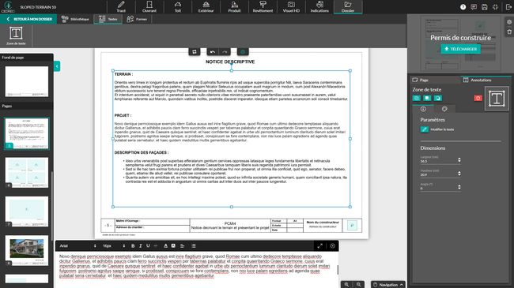Open the text color picker
Viewport: 514px width, 288px height.
click(165, 245)
